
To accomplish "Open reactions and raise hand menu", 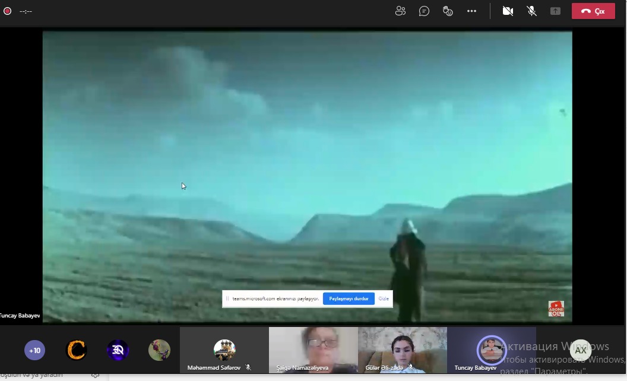I will tap(448, 11).
